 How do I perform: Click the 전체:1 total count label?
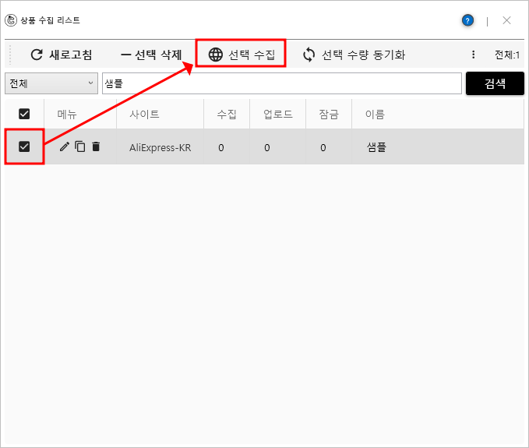pyautogui.click(x=507, y=55)
